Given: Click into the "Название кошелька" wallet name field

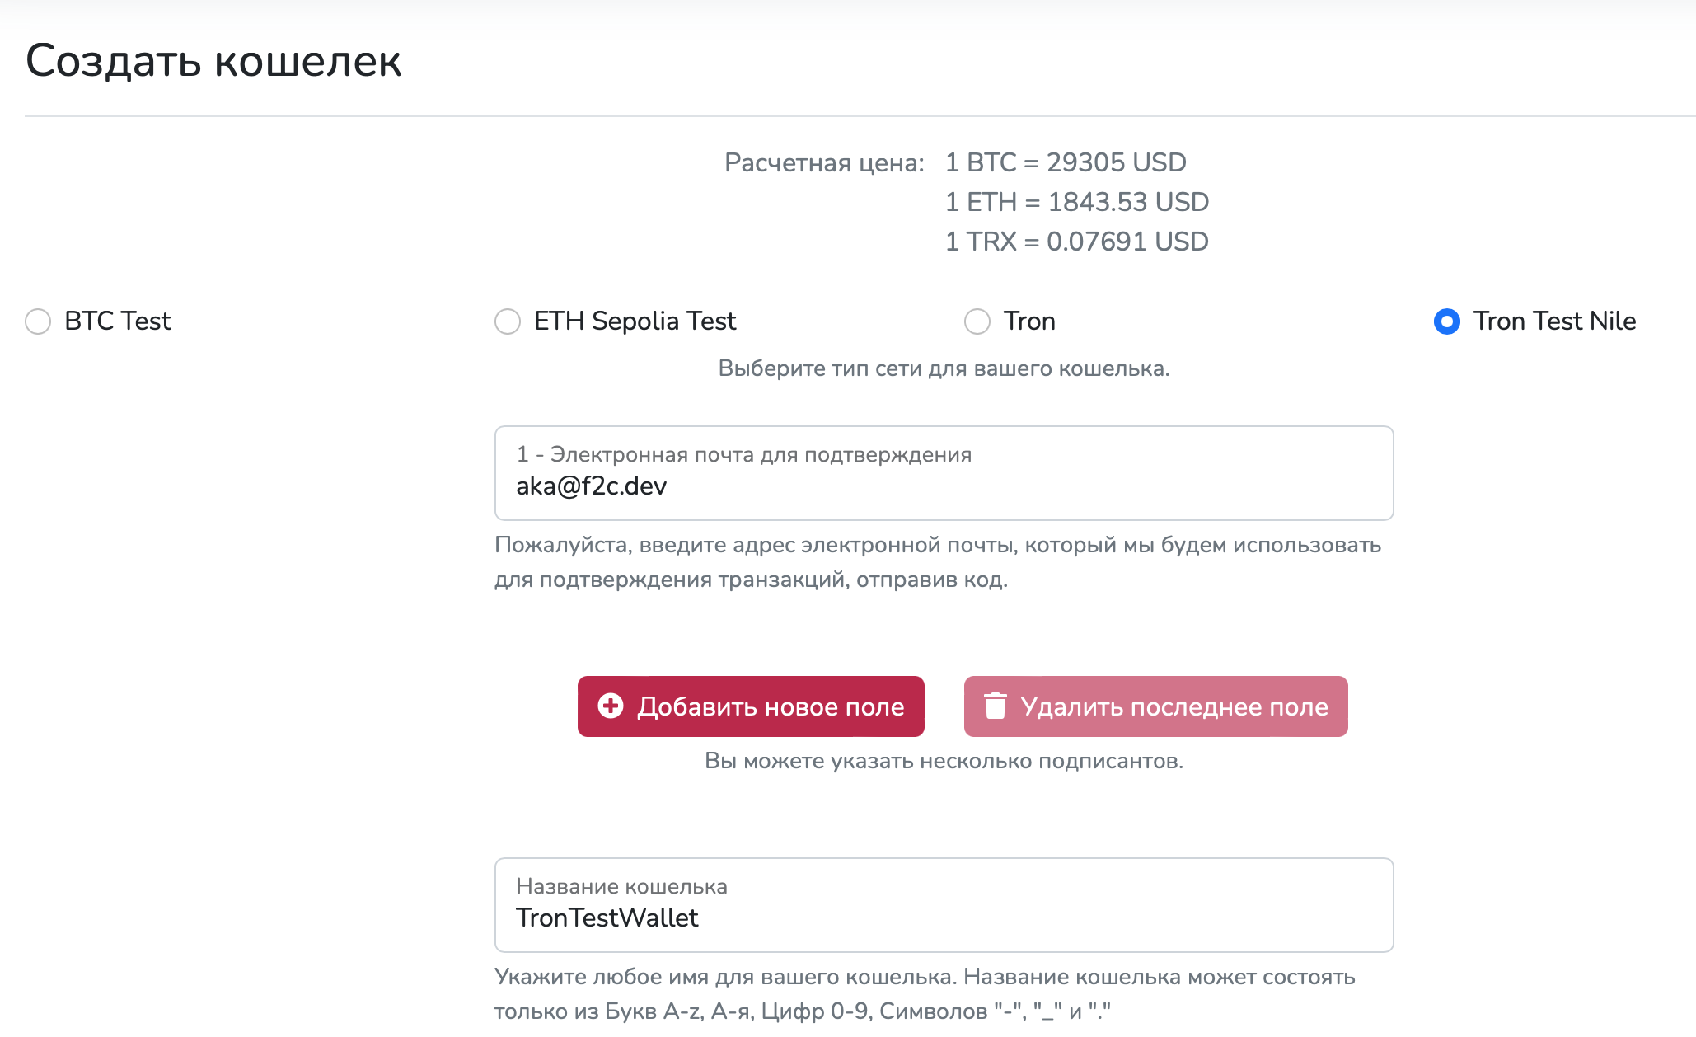Looking at the screenshot, I should click(x=944, y=917).
